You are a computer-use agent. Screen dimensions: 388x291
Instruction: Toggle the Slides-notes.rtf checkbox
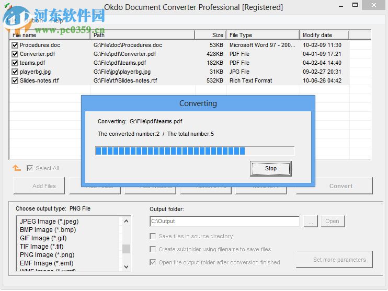15,80
